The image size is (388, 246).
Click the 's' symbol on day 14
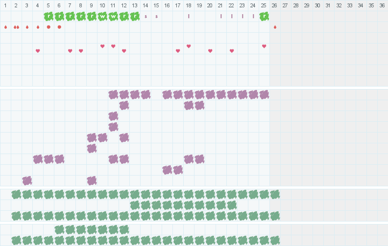pyautogui.click(x=145, y=16)
